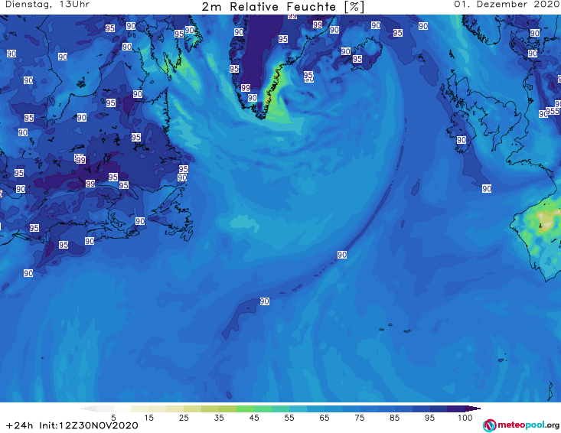The height and width of the screenshot is (433, 561).
Task: Click the '5' value on the color scale
Action: (x=113, y=418)
